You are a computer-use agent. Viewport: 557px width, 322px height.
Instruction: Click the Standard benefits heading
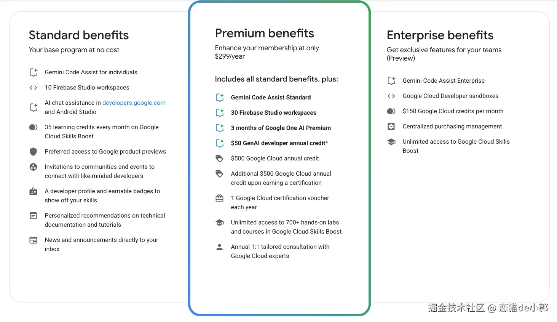[79, 35]
